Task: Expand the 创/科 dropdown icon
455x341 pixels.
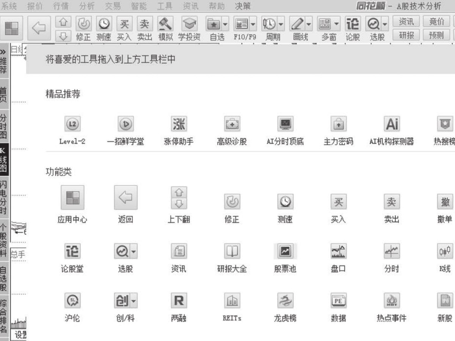Action: click(134, 300)
